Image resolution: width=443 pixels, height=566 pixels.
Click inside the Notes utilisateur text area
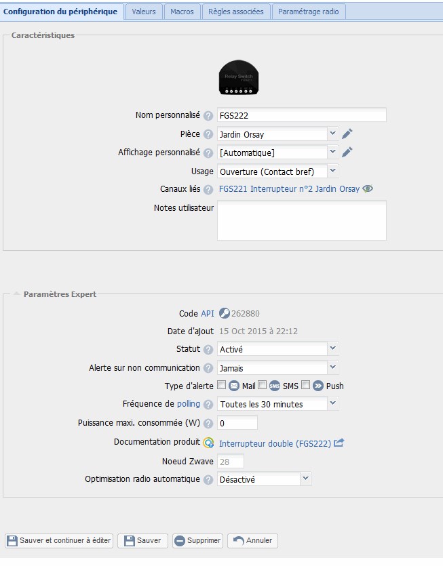tap(302, 220)
